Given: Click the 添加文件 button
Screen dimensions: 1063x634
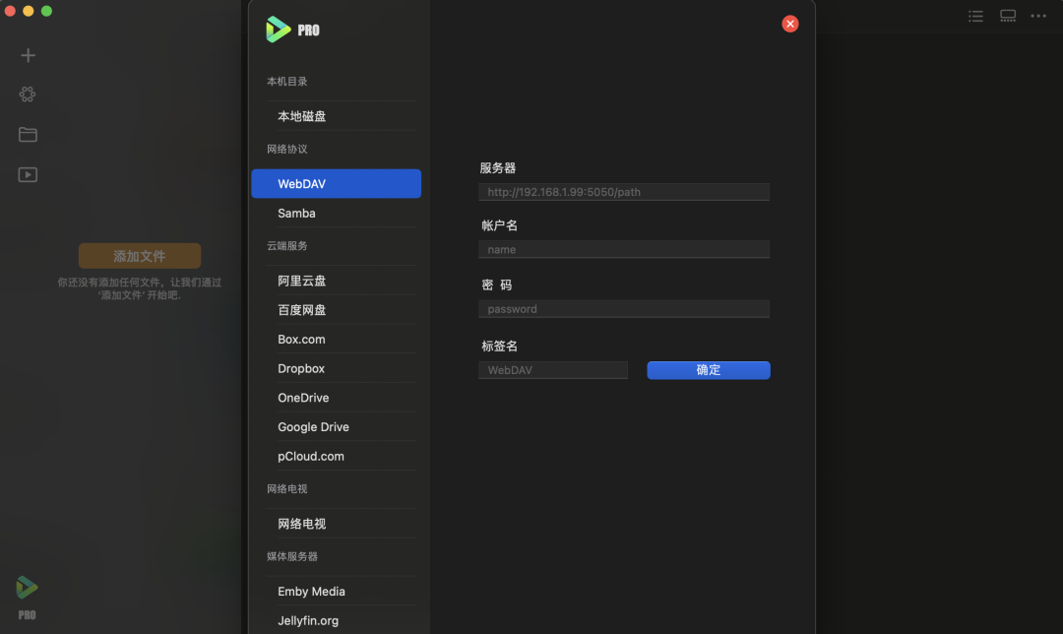Looking at the screenshot, I should 140,256.
